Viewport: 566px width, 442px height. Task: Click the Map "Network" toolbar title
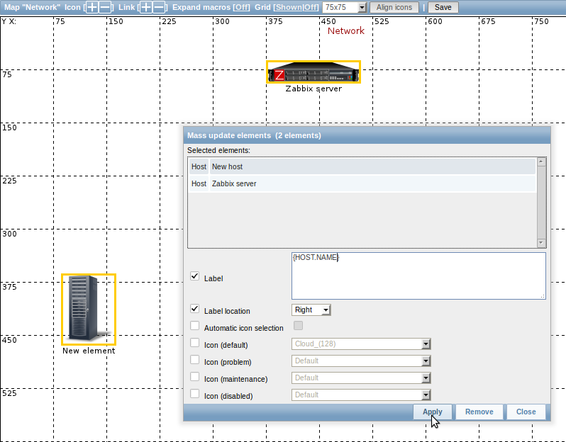pyautogui.click(x=32, y=7)
